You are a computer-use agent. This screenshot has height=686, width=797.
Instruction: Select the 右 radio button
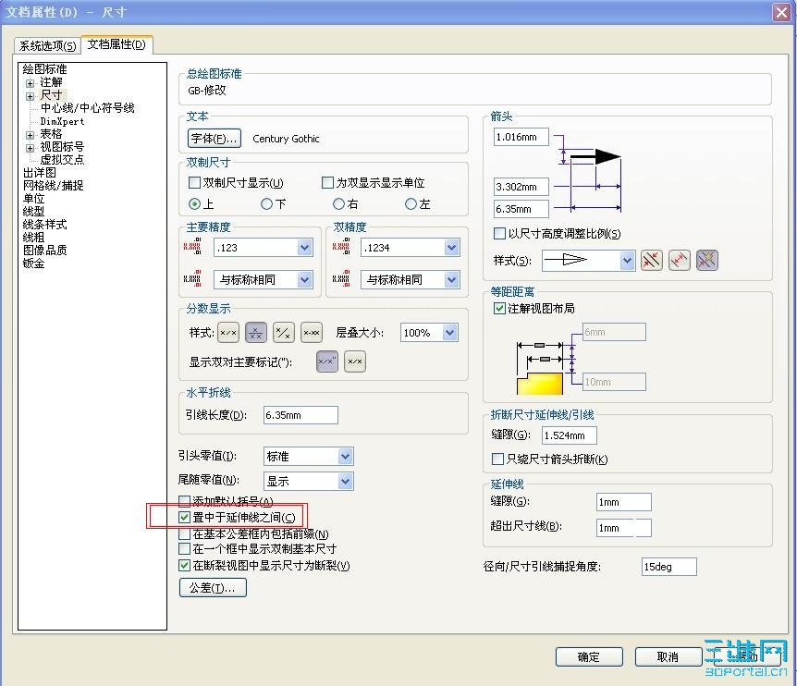tap(338, 204)
